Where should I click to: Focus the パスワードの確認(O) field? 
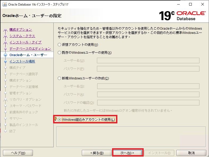point(148,103)
